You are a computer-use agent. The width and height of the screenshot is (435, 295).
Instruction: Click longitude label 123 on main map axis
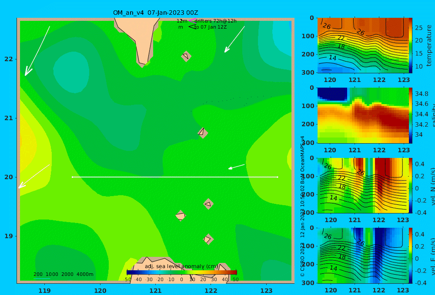coord(266,291)
